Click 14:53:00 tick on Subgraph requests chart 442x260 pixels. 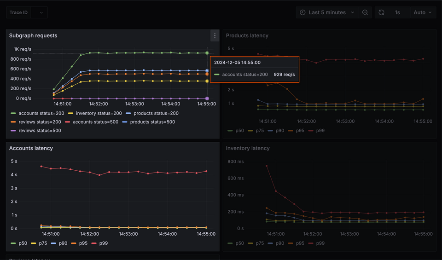[x=134, y=104]
